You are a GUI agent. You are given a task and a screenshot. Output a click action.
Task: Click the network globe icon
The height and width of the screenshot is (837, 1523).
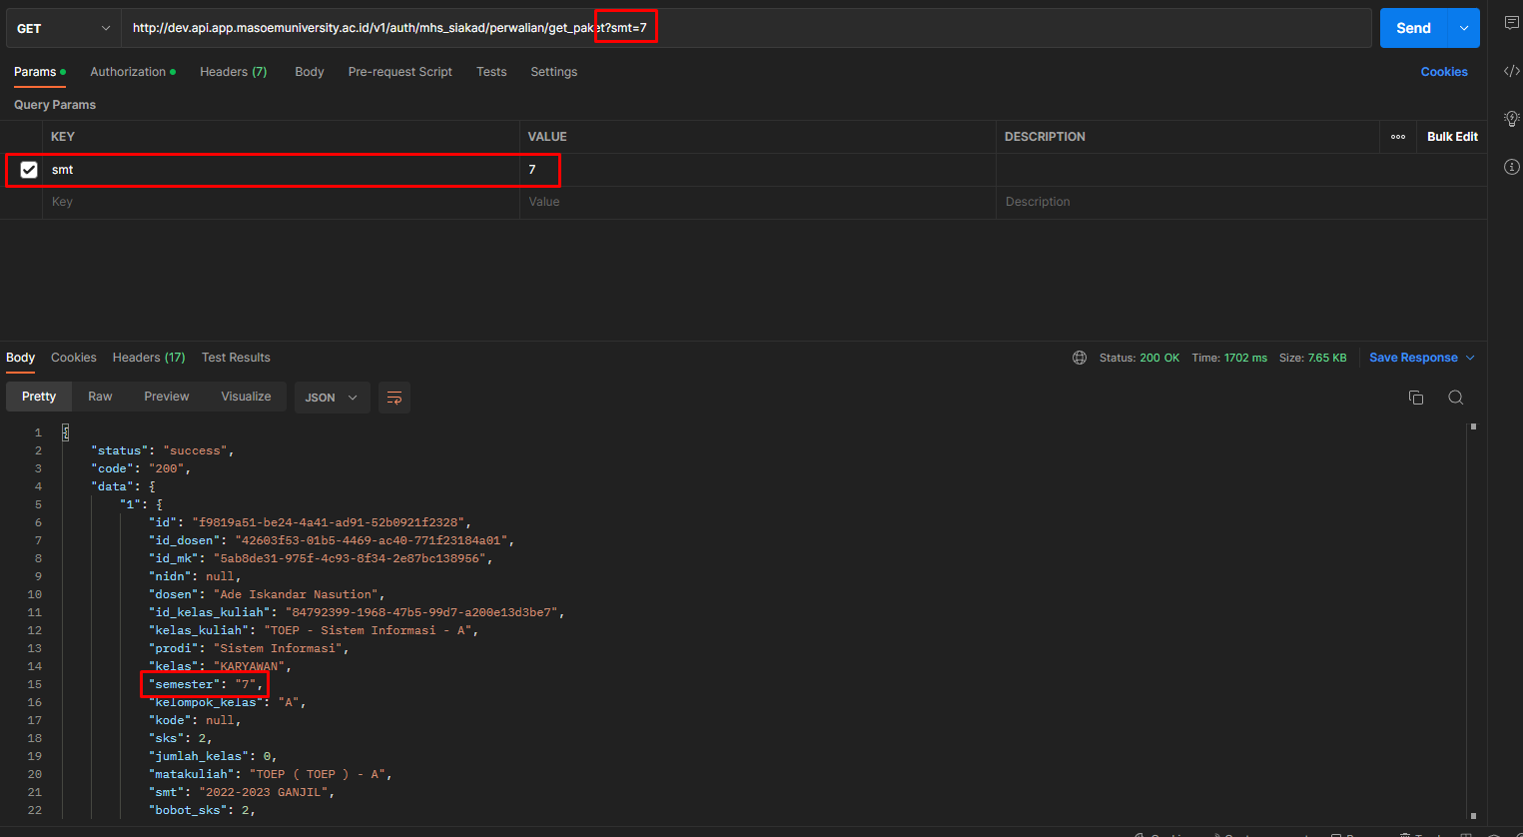tap(1080, 358)
